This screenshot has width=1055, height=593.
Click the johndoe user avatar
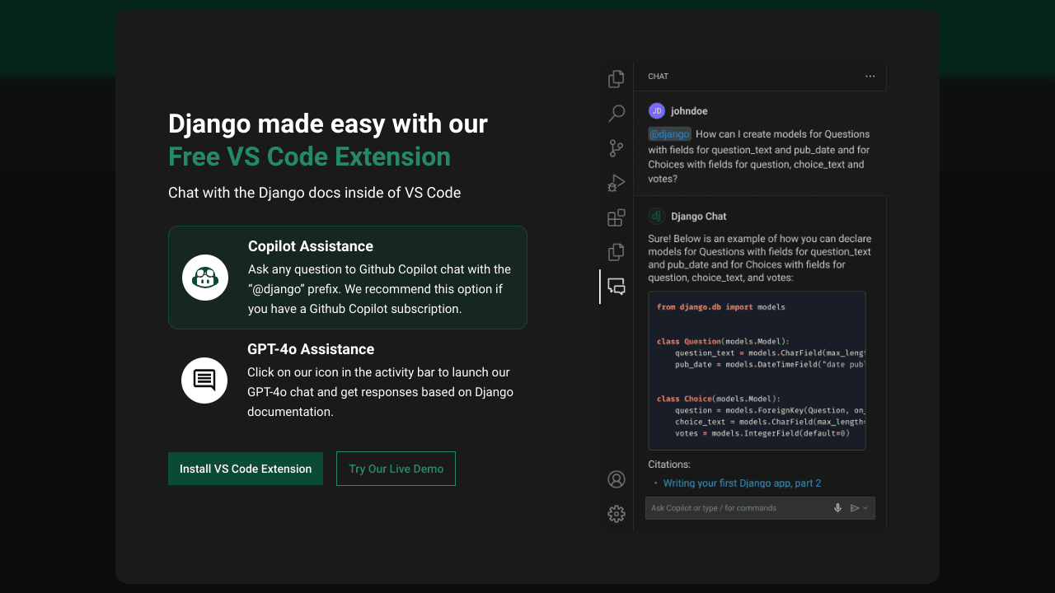pyautogui.click(x=657, y=111)
